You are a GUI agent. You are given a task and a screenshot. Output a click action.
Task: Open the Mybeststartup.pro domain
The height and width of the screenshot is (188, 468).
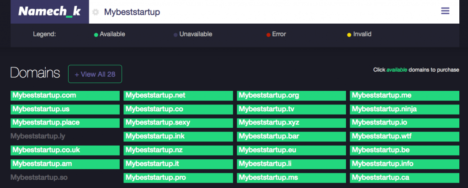click(178, 178)
